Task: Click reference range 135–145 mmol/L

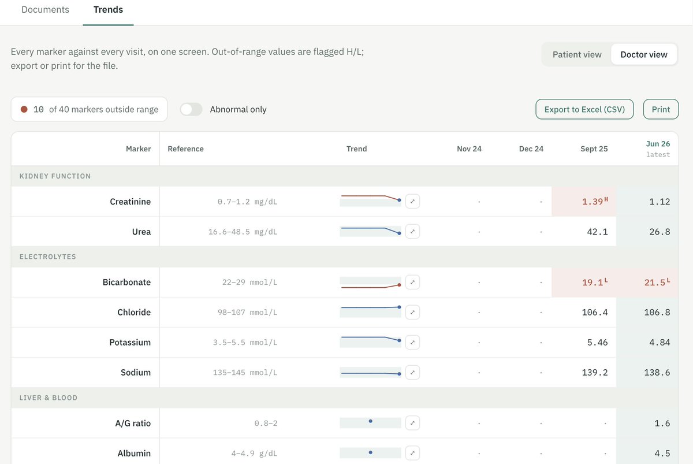Action: 245,373
